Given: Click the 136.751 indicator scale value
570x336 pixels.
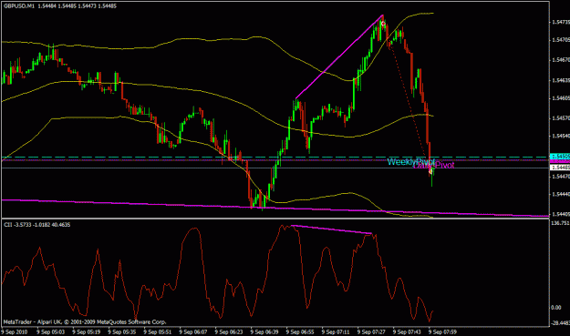Looking at the screenshot, I should point(560,223).
